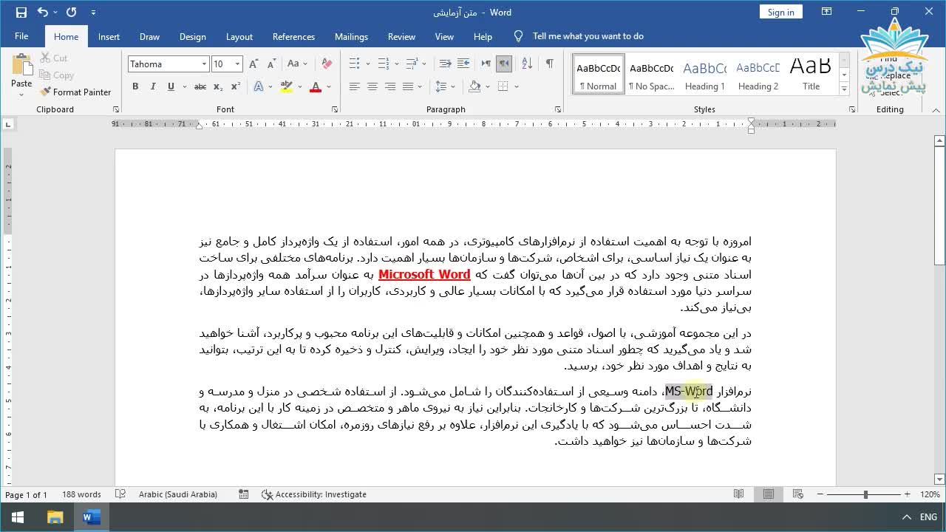
Task: Apply the Heading 1 style
Action: point(704,75)
